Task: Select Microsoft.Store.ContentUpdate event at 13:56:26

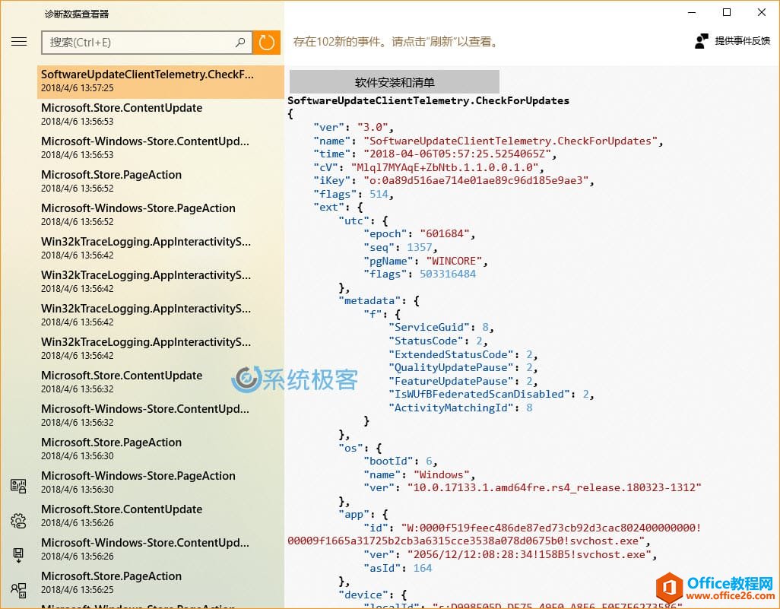Action: tap(160, 516)
